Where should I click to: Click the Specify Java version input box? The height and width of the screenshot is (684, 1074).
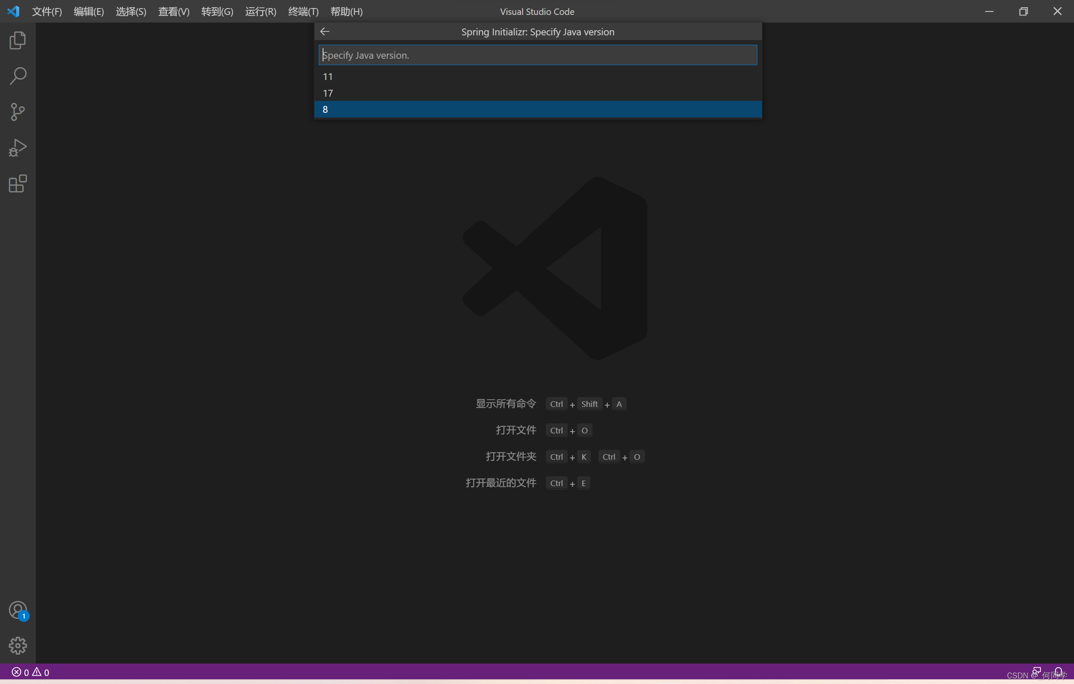point(537,55)
